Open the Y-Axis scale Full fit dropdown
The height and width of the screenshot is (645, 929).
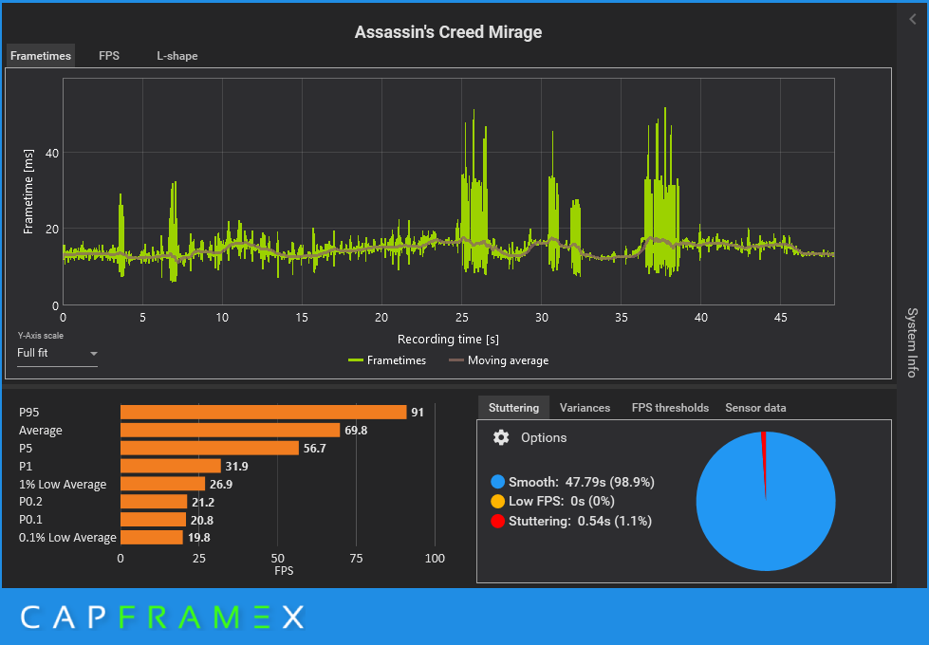point(57,353)
